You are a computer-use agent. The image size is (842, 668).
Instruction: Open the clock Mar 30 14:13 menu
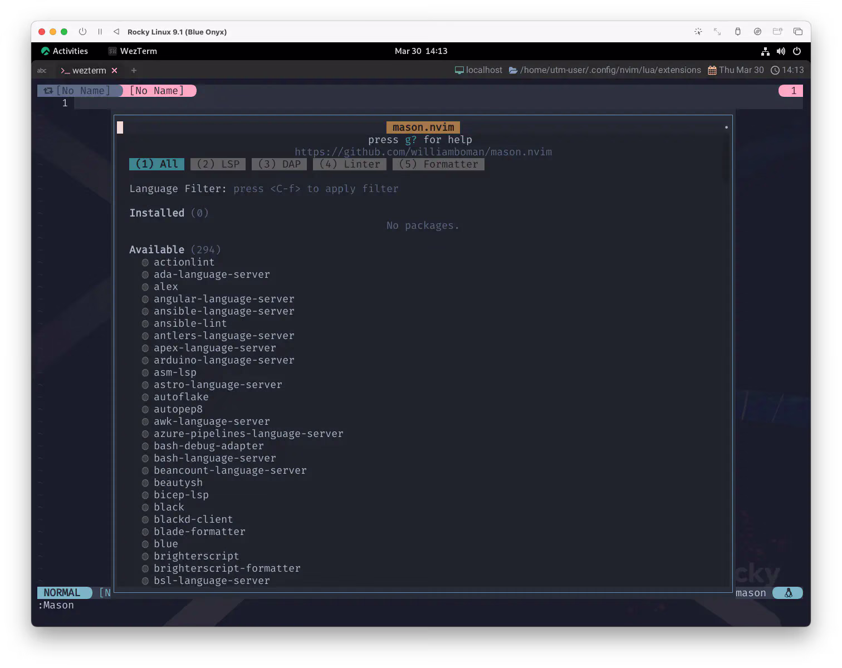[421, 51]
